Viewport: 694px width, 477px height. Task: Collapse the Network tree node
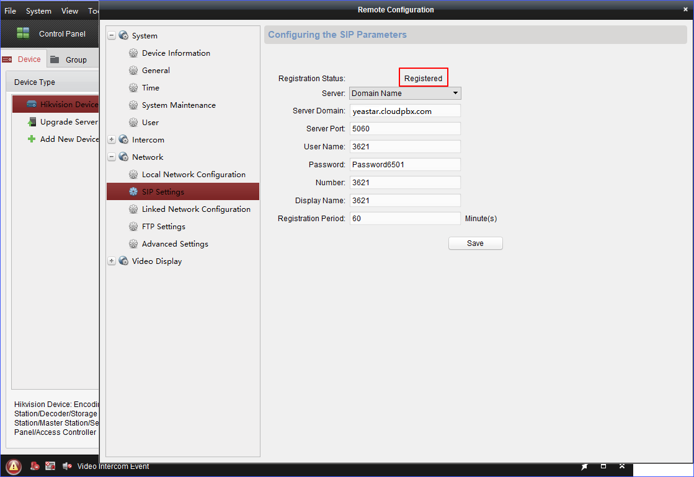click(x=112, y=157)
